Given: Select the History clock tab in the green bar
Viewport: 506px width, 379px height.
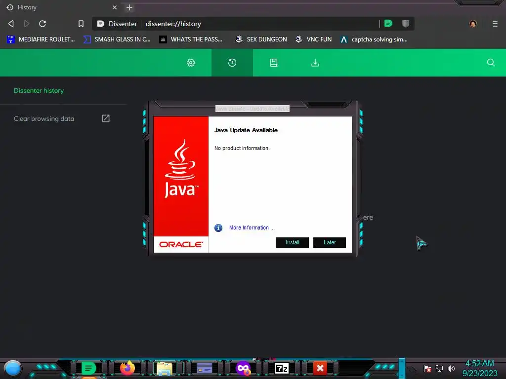Looking at the screenshot, I should pyautogui.click(x=232, y=63).
